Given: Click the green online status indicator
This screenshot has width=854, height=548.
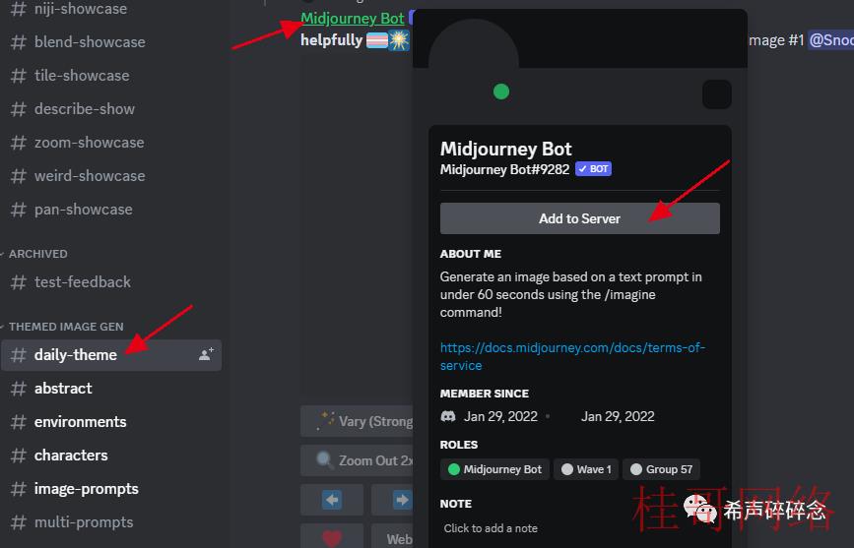Looking at the screenshot, I should (501, 91).
